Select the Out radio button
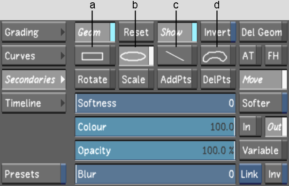This screenshot has width=289, height=186. [276, 127]
